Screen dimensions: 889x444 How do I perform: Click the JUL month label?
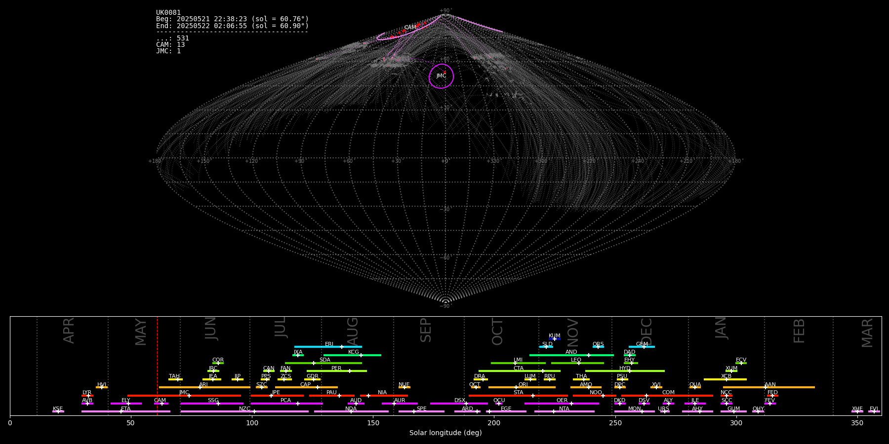pos(281,327)
